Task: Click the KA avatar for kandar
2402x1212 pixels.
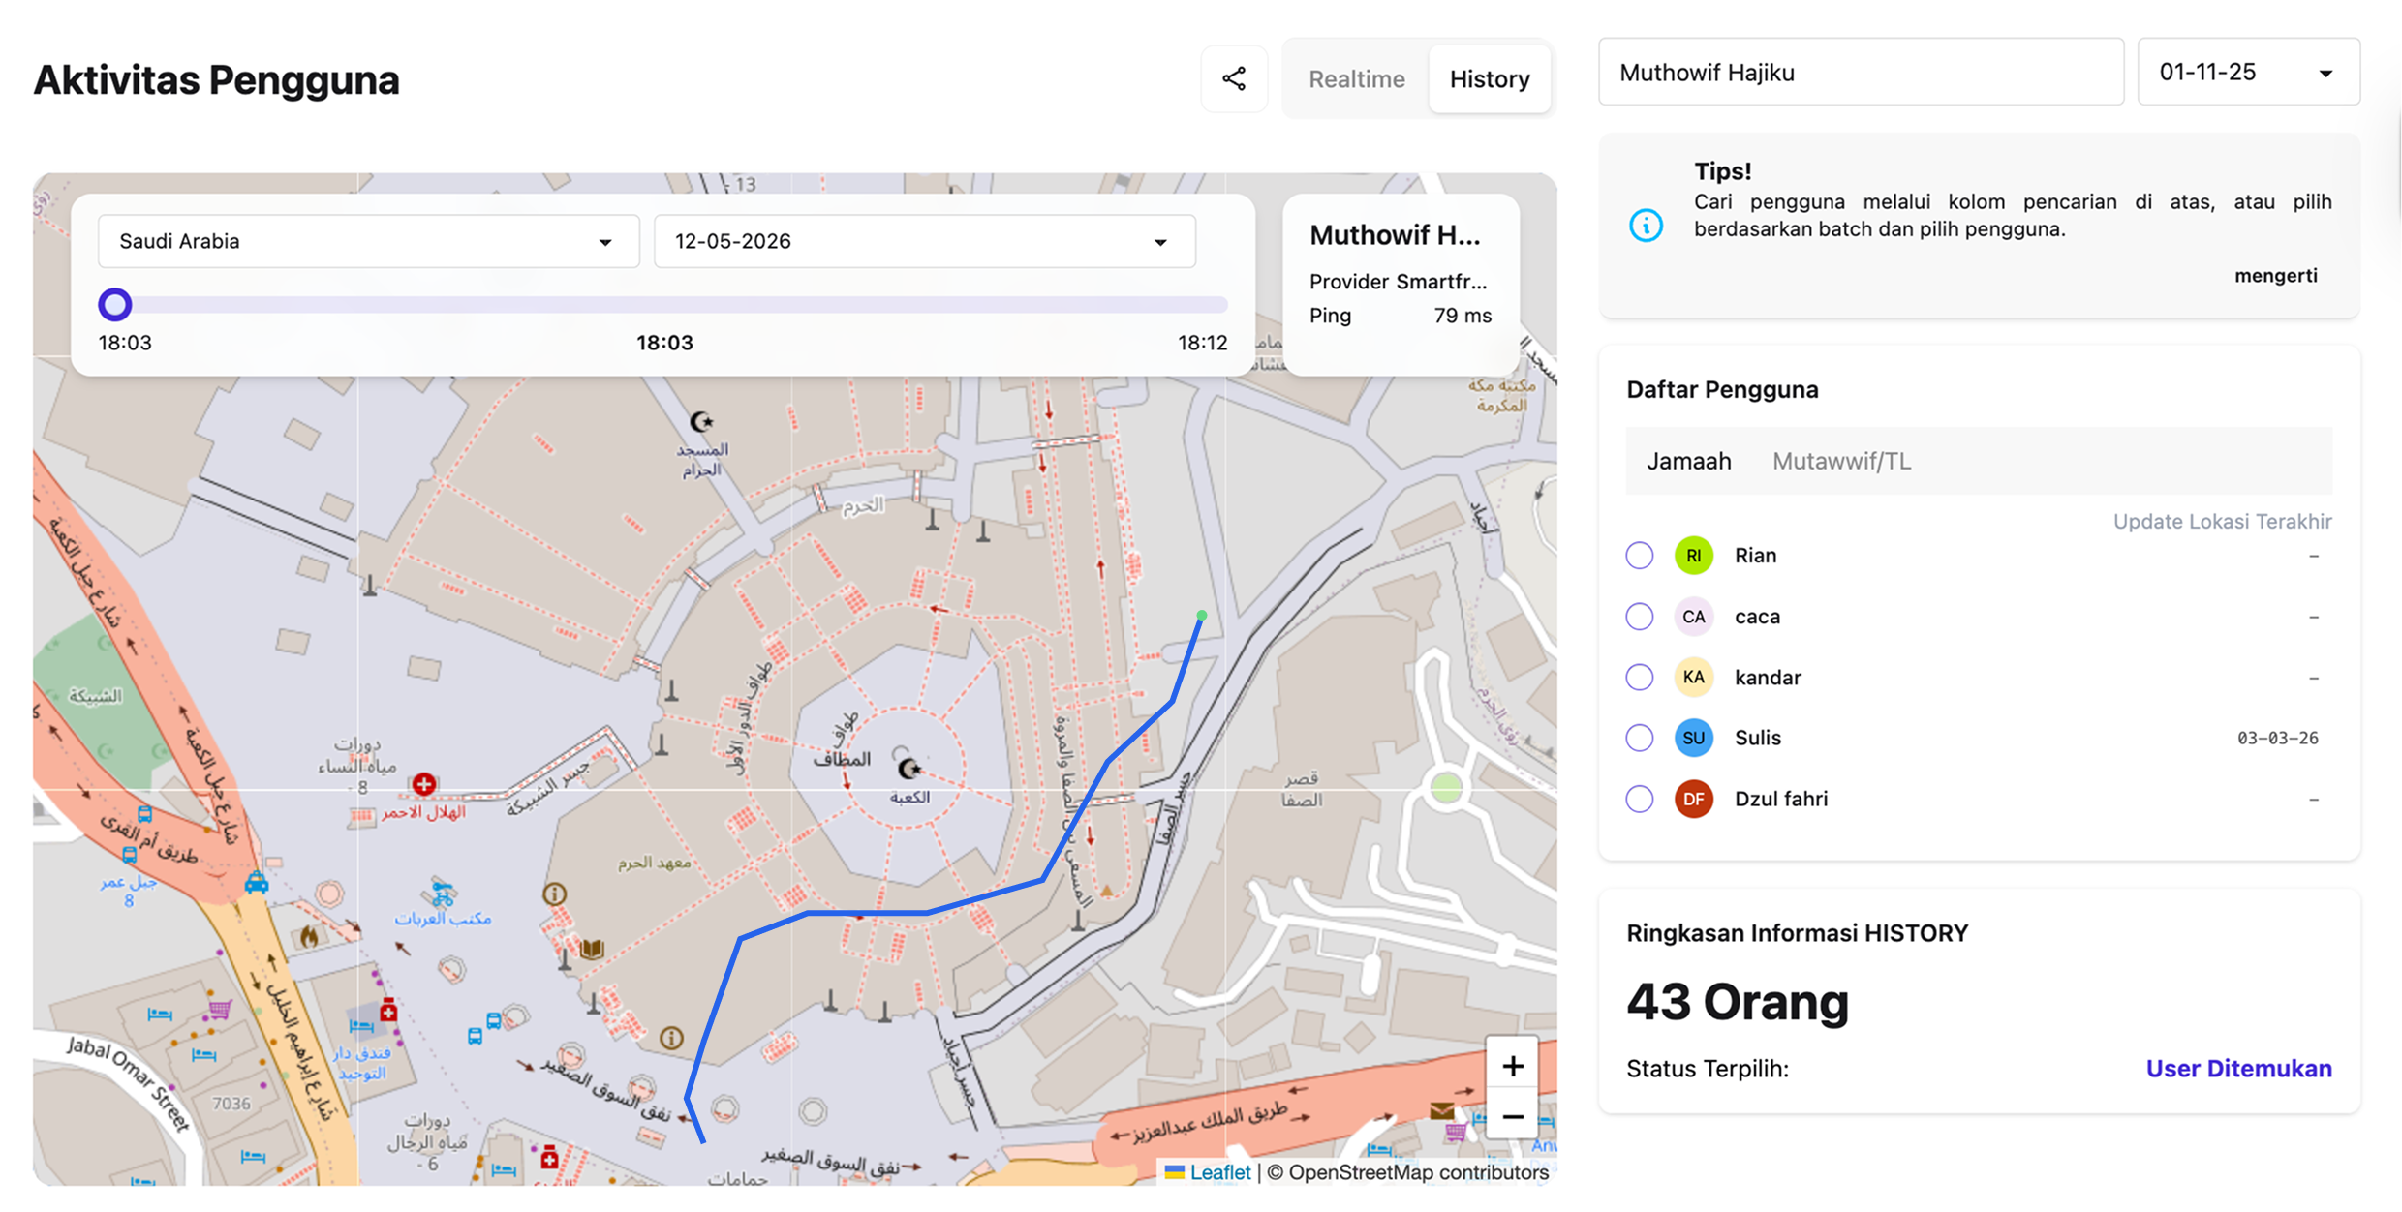Action: pos(1694,677)
